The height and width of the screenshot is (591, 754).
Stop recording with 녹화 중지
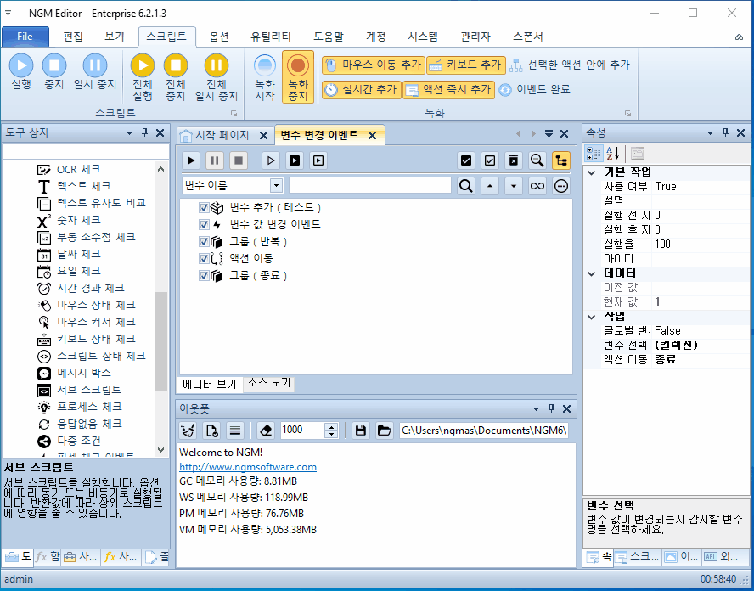[x=298, y=77]
